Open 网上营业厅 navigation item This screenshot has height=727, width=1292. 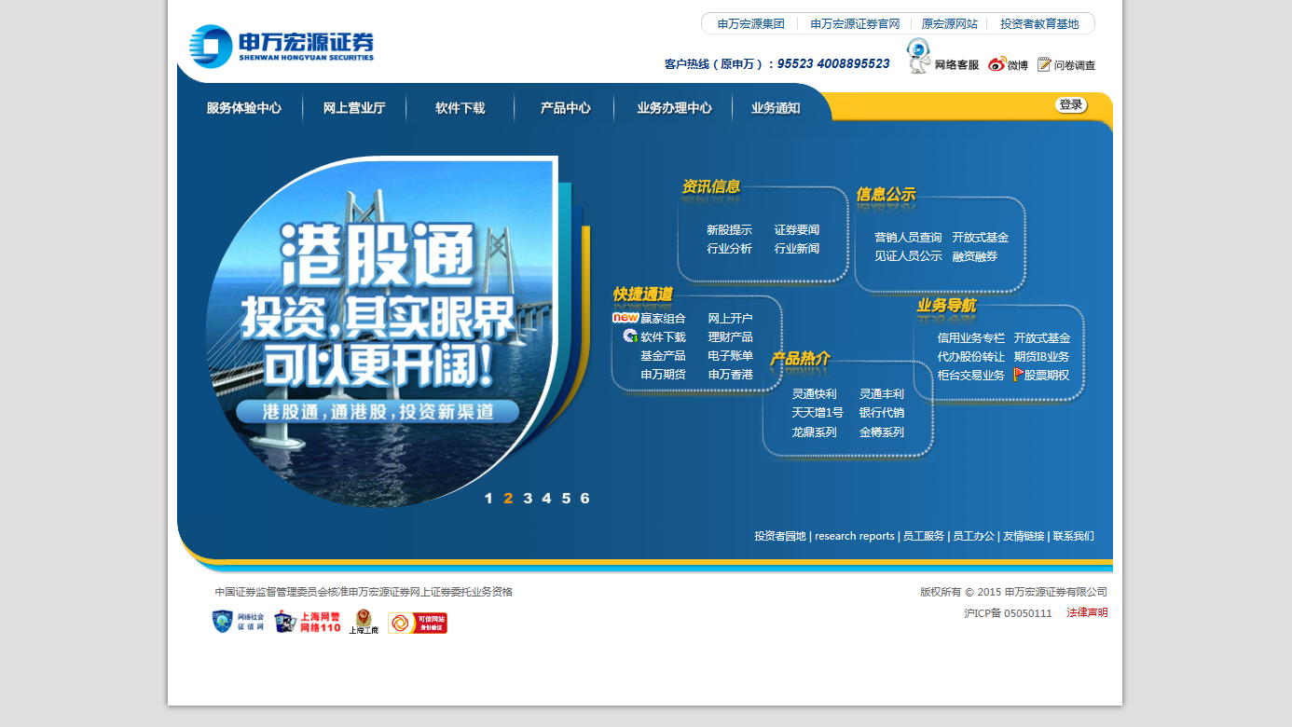click(354, 108)
